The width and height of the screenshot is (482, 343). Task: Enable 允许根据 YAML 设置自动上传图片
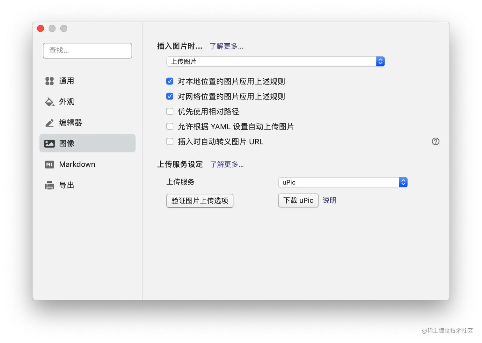[x=170, y=127]
